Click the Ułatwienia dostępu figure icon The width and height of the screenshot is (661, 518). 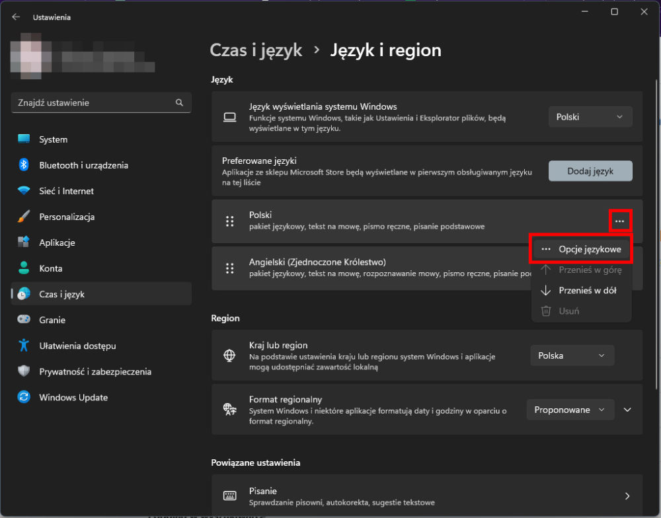click(x=24, y=345)
